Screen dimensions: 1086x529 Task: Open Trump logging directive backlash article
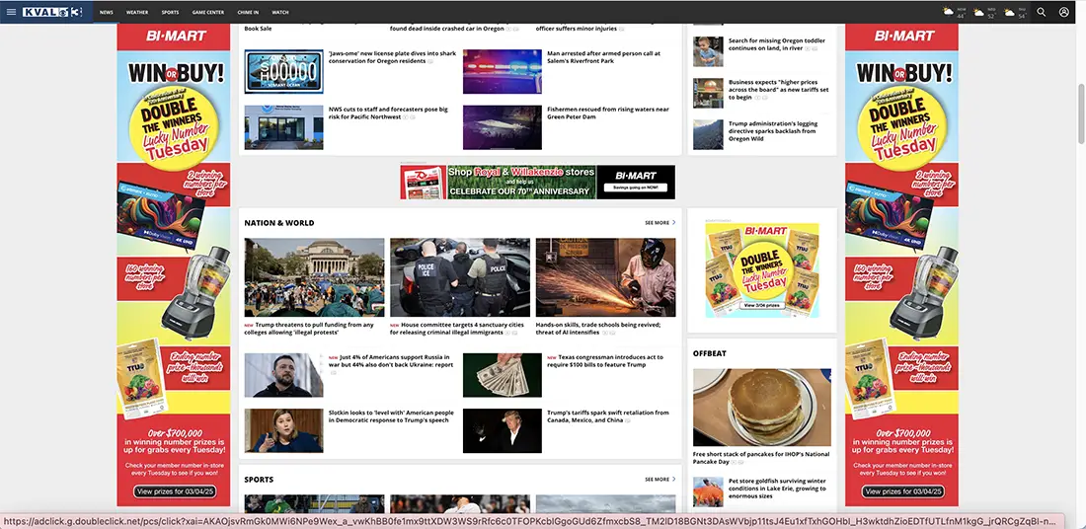[x=773, y=131]
